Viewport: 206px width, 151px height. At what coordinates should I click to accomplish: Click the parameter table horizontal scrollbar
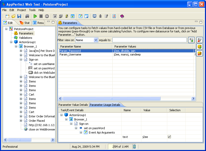pyautogui.click(x=111, y=99)
